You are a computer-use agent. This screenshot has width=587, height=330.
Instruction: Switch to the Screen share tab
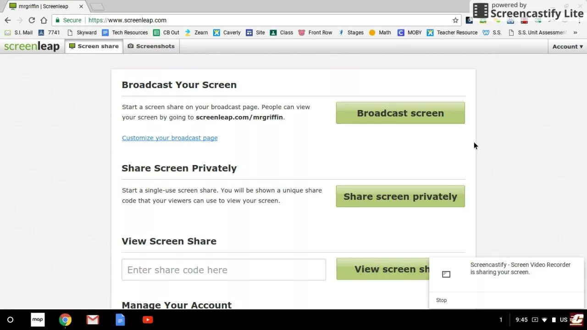tap(94, 46)
